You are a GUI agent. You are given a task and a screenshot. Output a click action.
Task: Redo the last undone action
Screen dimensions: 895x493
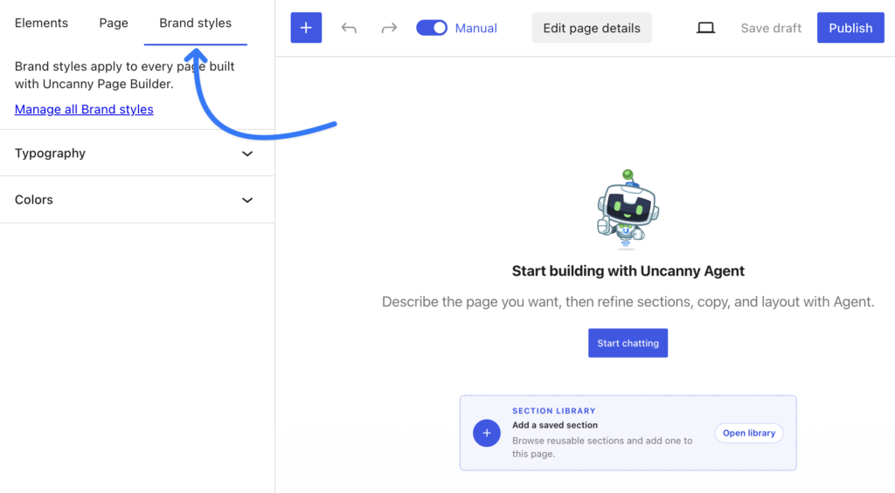389,28
